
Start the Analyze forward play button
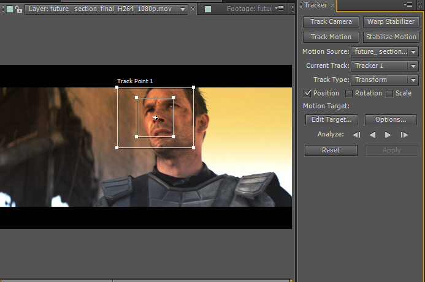388,135
